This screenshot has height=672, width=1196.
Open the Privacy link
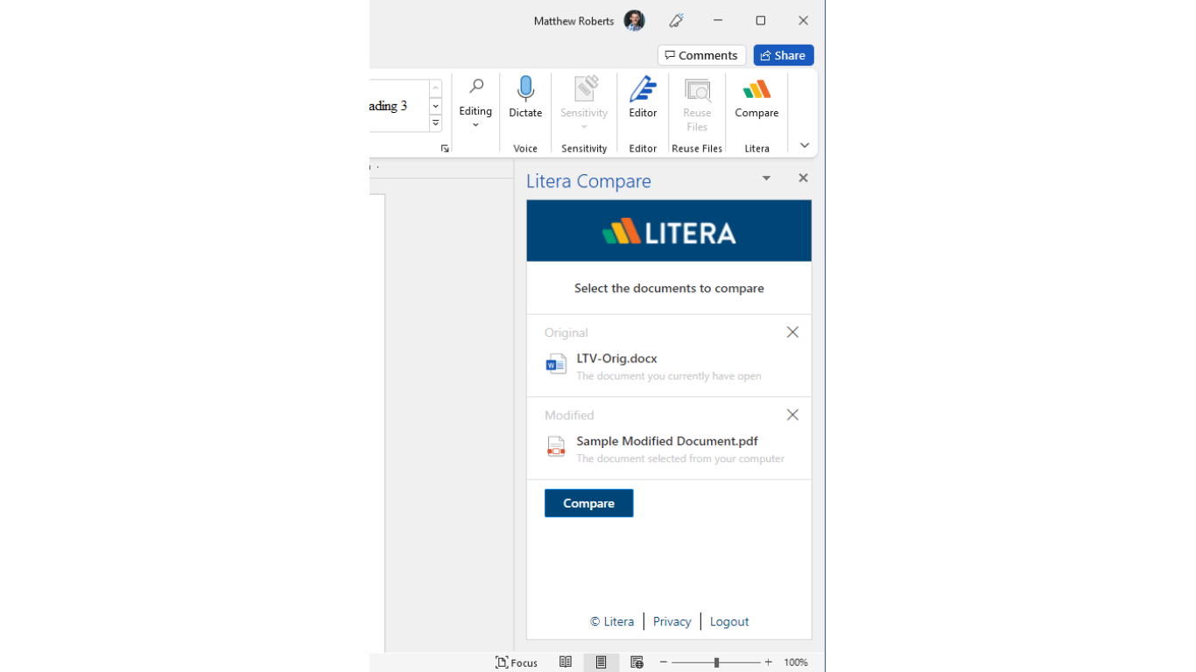(672, 621)
